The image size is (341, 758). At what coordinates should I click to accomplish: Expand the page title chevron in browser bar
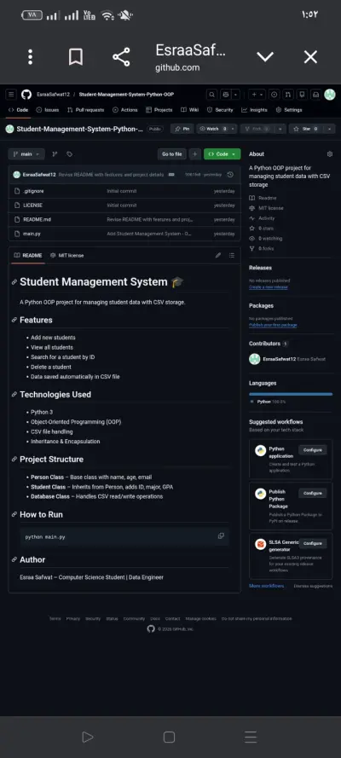coord(264,57)
